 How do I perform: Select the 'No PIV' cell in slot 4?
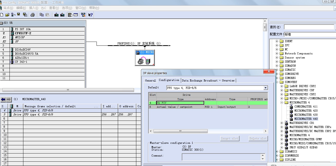pos(180,103)
